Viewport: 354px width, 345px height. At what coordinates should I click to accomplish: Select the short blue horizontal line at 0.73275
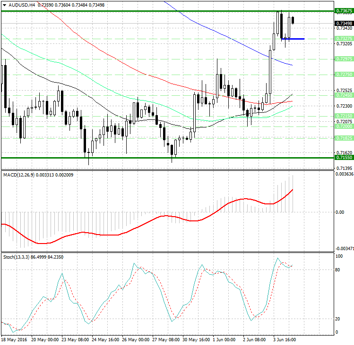point(293,39)
